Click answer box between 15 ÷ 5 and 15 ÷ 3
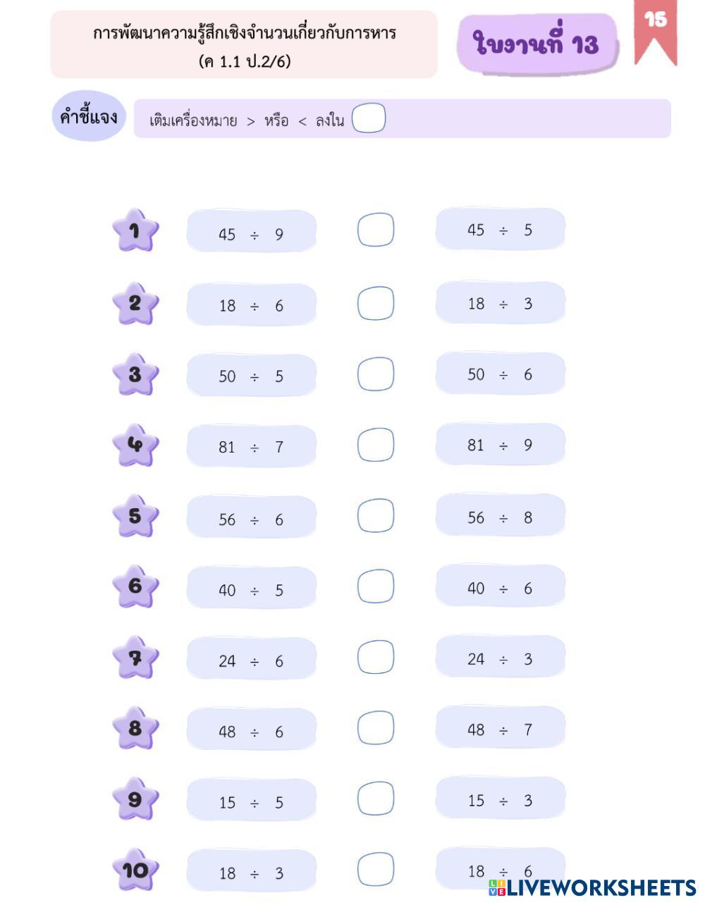Image resolution: width=705 pixels, height=905 pixels. (375, 799)
